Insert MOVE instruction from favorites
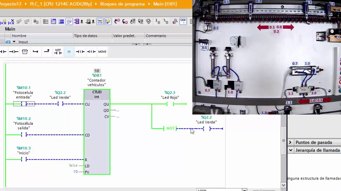 102,51
